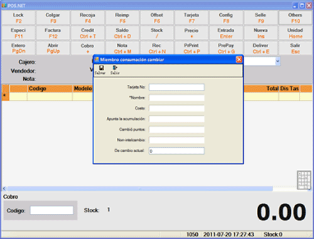Click the Entrada Enter button
This screenshot has height=239, width=314.
[x=226, y=33]
